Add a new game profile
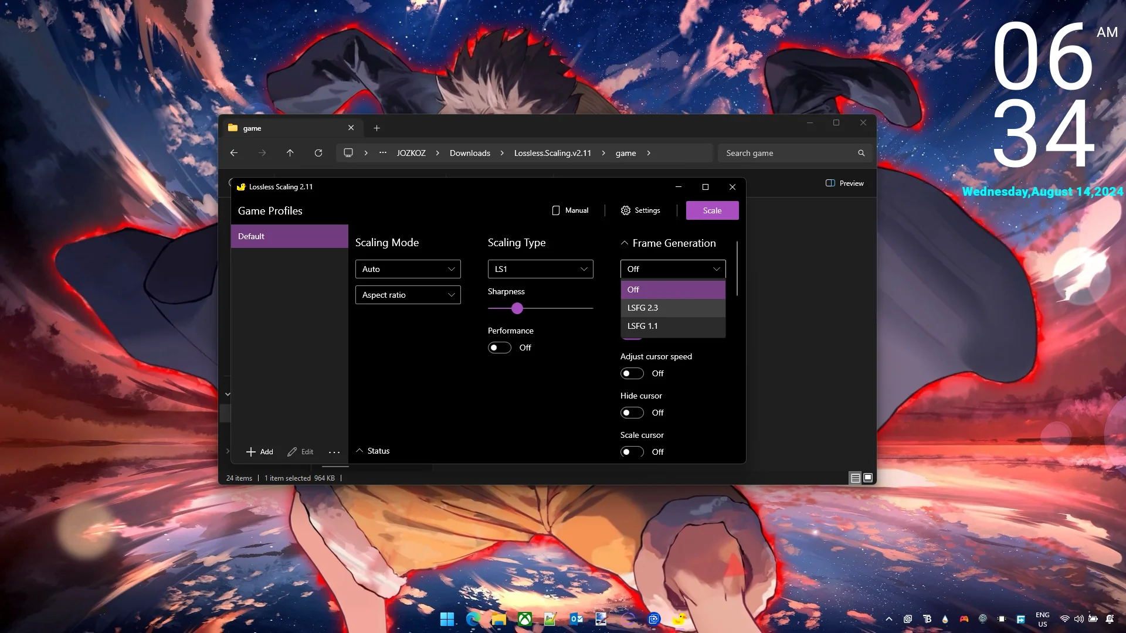This screenshot has height=633, width=1126. [x=259, y=452]
